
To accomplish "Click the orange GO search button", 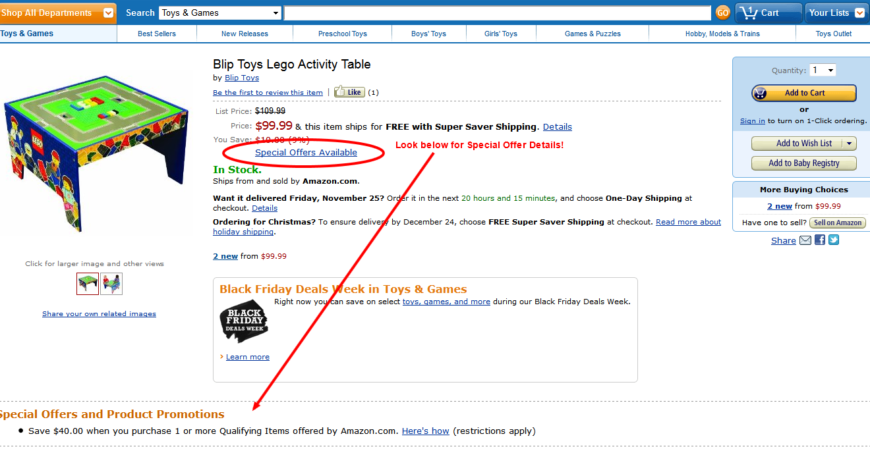I will (722, 13).
